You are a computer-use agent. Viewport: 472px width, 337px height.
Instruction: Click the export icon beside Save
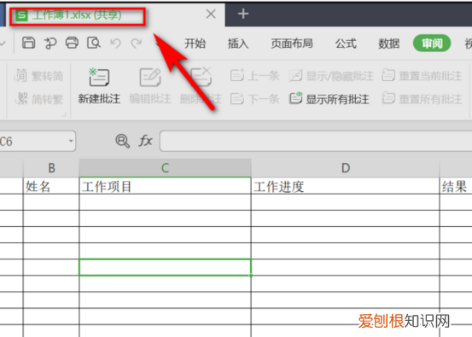[x=50, y=43]
